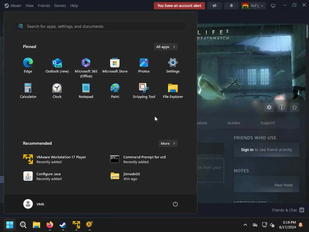Click Steam library vertical scrollbar

[x=307, y=31]
